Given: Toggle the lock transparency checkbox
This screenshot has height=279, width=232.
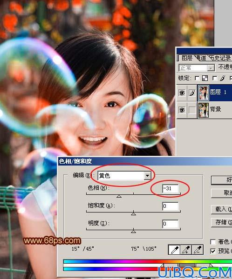Looking at the screenshot, I should pos(197,78).
